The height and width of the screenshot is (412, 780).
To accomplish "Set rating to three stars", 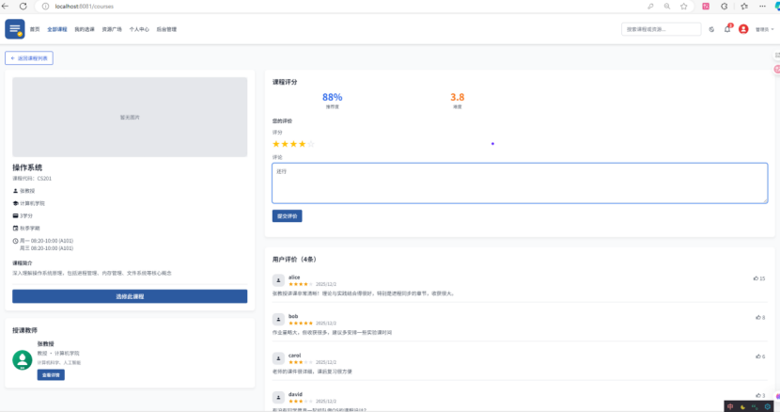I will 293,144.
